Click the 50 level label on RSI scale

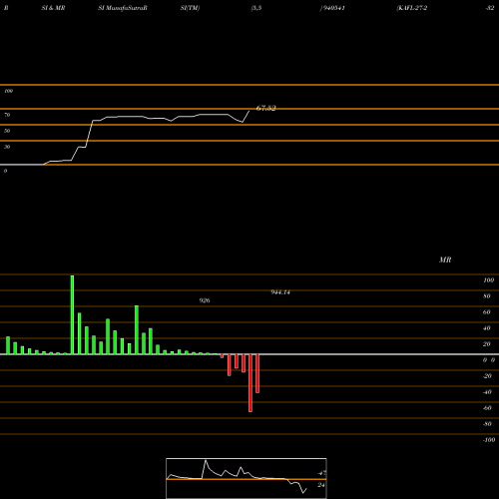point(7,131)
